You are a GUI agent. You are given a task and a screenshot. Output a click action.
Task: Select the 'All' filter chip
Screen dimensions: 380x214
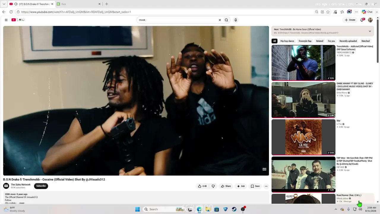(x=275, y=41)
